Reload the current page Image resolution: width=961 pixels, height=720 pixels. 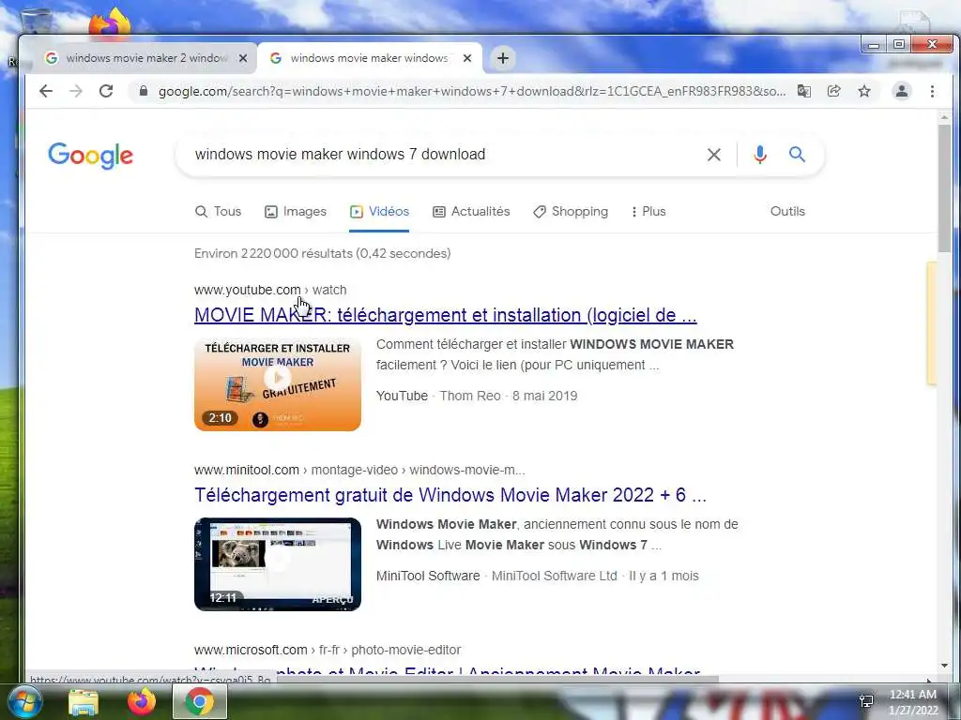pos(106,91)
